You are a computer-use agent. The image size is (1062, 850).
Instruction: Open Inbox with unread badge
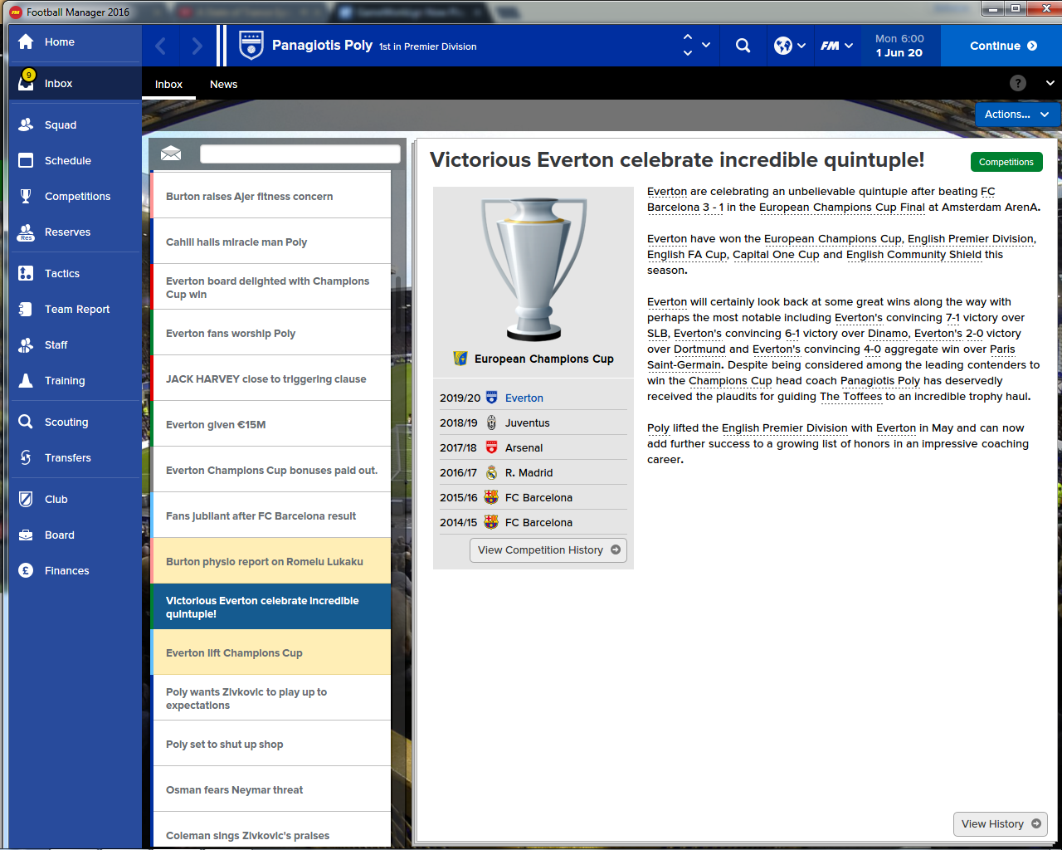tap(75, 83)
